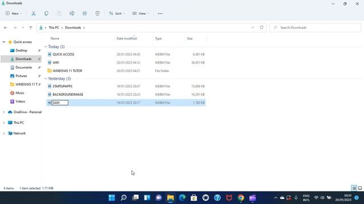Screen dimensions: 364x204
Task: Open the clock and date flyout
Action: (x=343, y=198)
